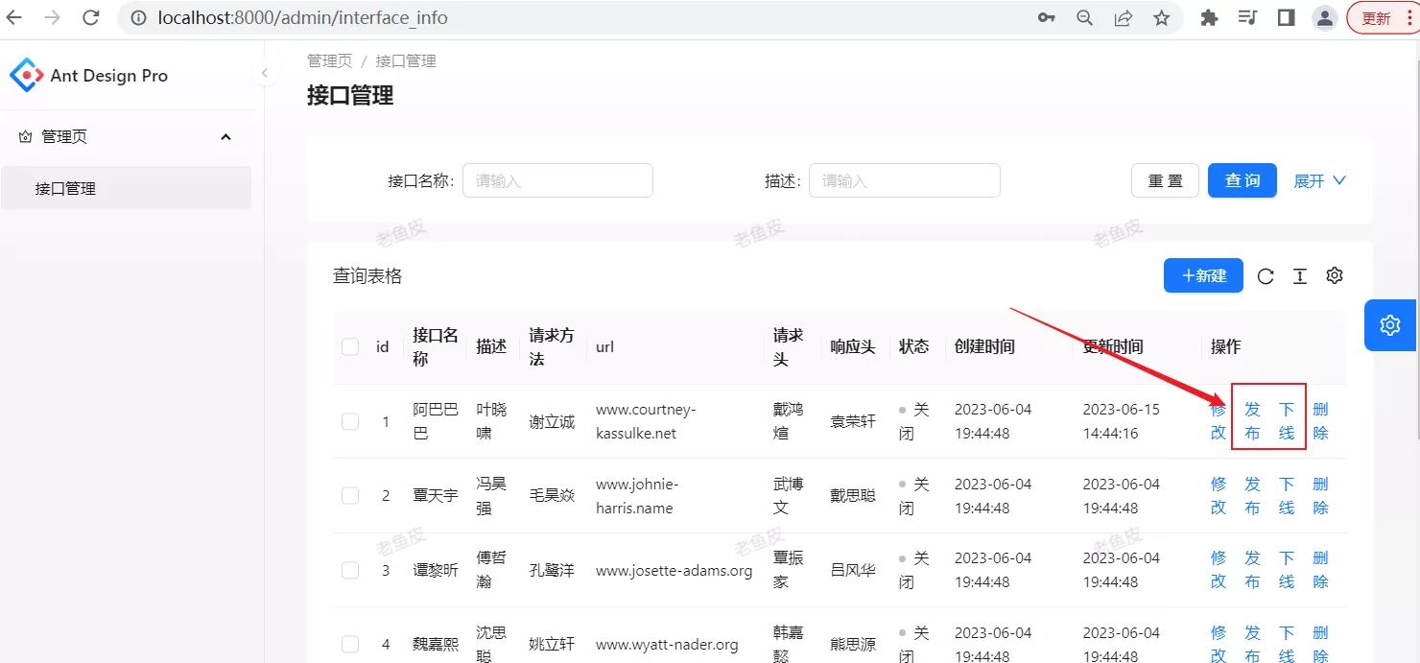Open the table density setting icon
Image resolution: width=1420 pixels, height=663 pixels.
1300,276
